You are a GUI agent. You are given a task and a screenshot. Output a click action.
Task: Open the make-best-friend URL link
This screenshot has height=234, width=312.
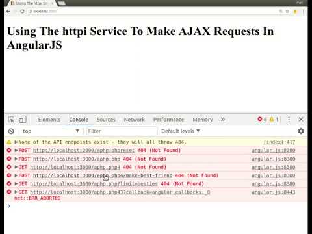(x=103, y=175)
